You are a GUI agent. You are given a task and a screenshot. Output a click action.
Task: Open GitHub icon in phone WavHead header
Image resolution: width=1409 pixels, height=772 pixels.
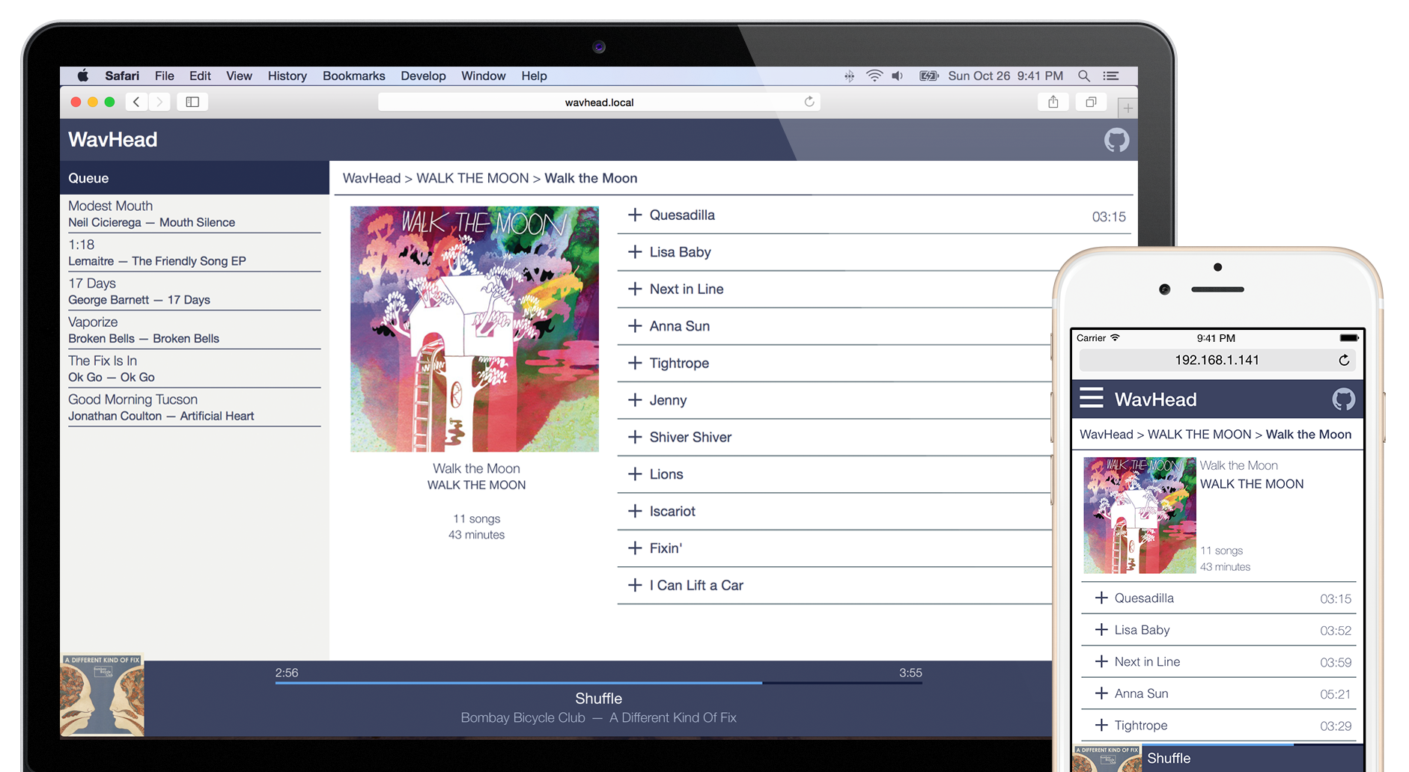pos(1344,399)
